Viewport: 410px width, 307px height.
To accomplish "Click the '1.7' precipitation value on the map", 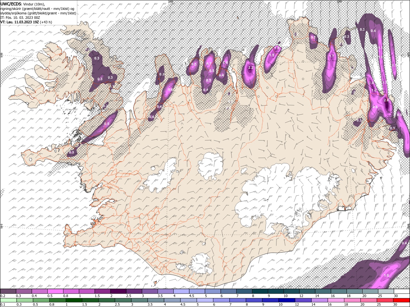I will click(x=332, y=56).
